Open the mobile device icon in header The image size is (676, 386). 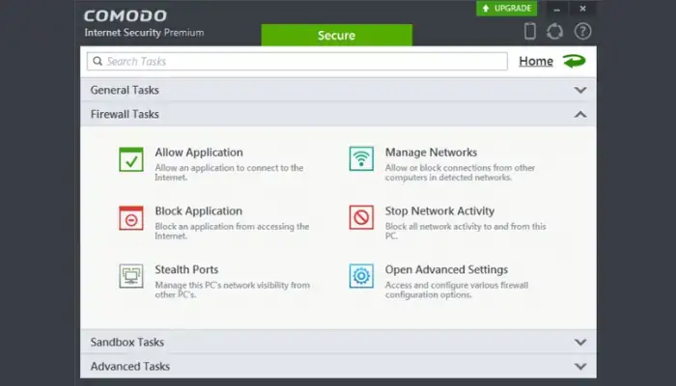point(530,32)
